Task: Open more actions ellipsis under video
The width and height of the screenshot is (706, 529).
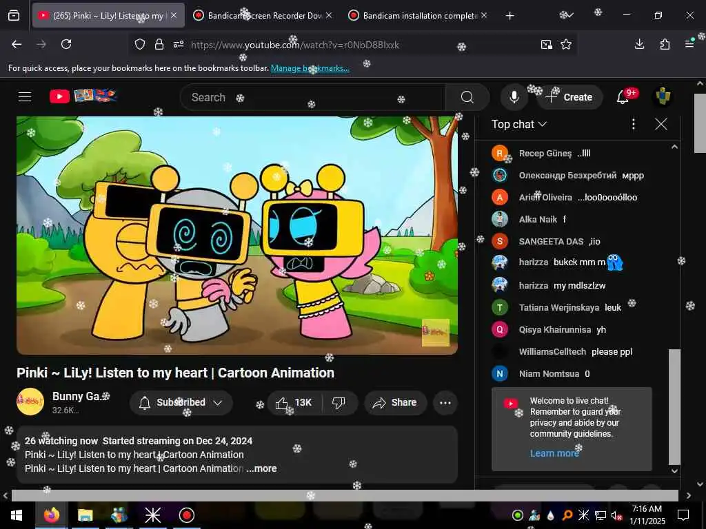Action: pyautogui.click(x=445, y=402)
